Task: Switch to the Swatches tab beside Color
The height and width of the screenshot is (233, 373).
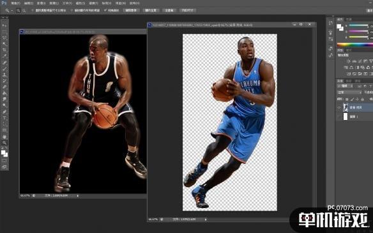Action: pos(349,19)
